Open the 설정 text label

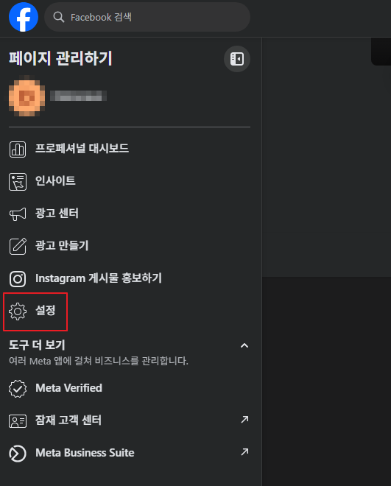(x=46, y=310)
